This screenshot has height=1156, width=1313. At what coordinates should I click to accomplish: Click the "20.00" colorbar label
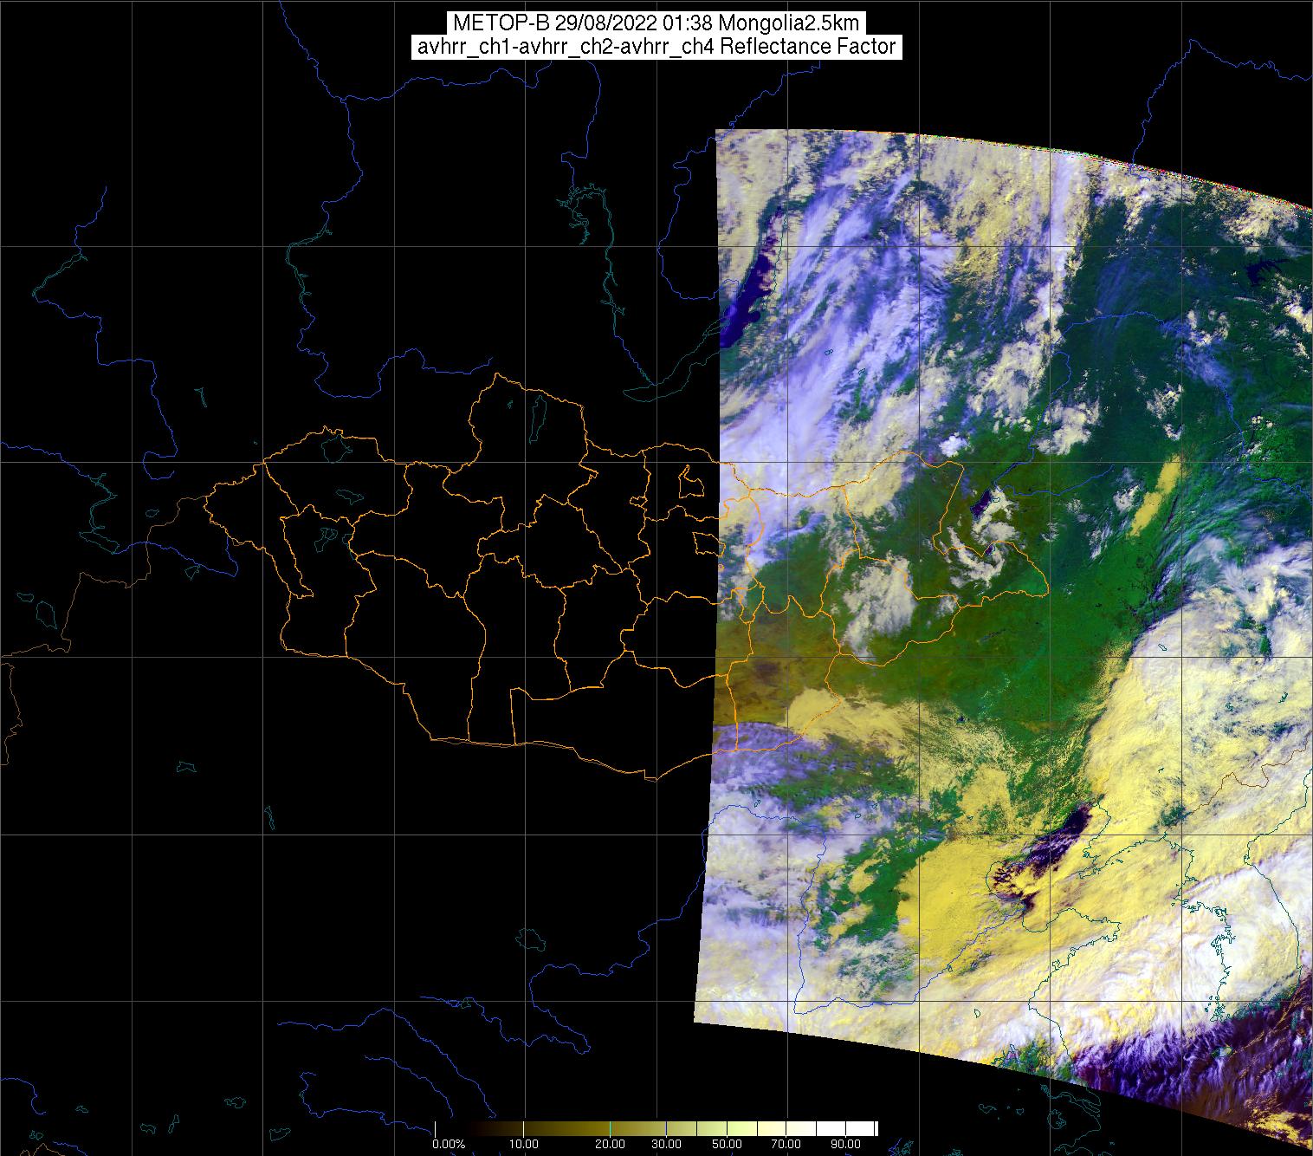(611, 1144)
